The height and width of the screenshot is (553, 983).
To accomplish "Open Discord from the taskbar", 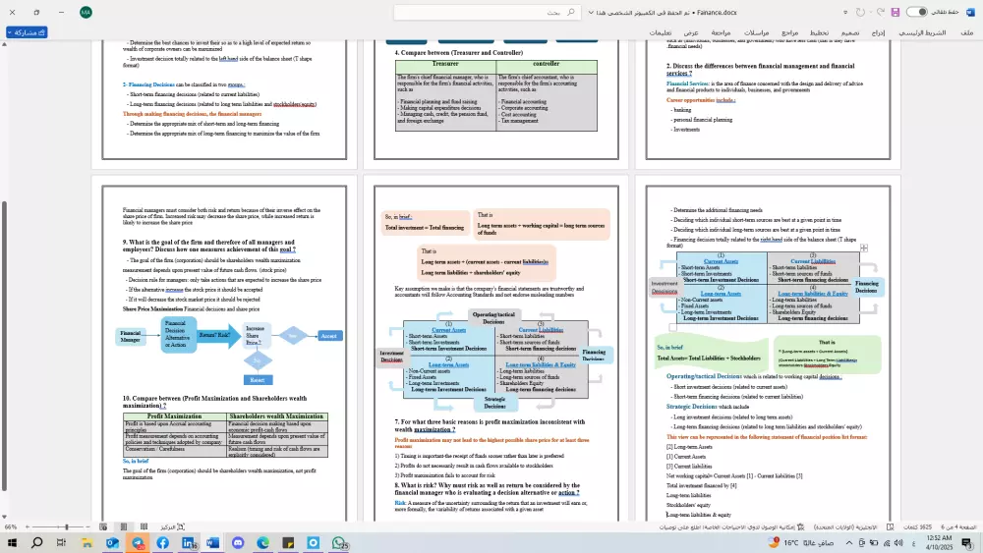I will (238, 542).
